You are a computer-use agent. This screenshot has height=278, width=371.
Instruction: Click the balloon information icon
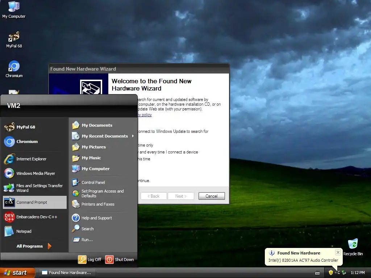pos(272,253)
